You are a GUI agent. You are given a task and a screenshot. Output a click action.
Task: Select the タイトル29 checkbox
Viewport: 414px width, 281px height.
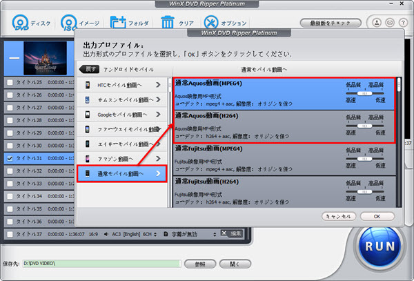point(10,133)
